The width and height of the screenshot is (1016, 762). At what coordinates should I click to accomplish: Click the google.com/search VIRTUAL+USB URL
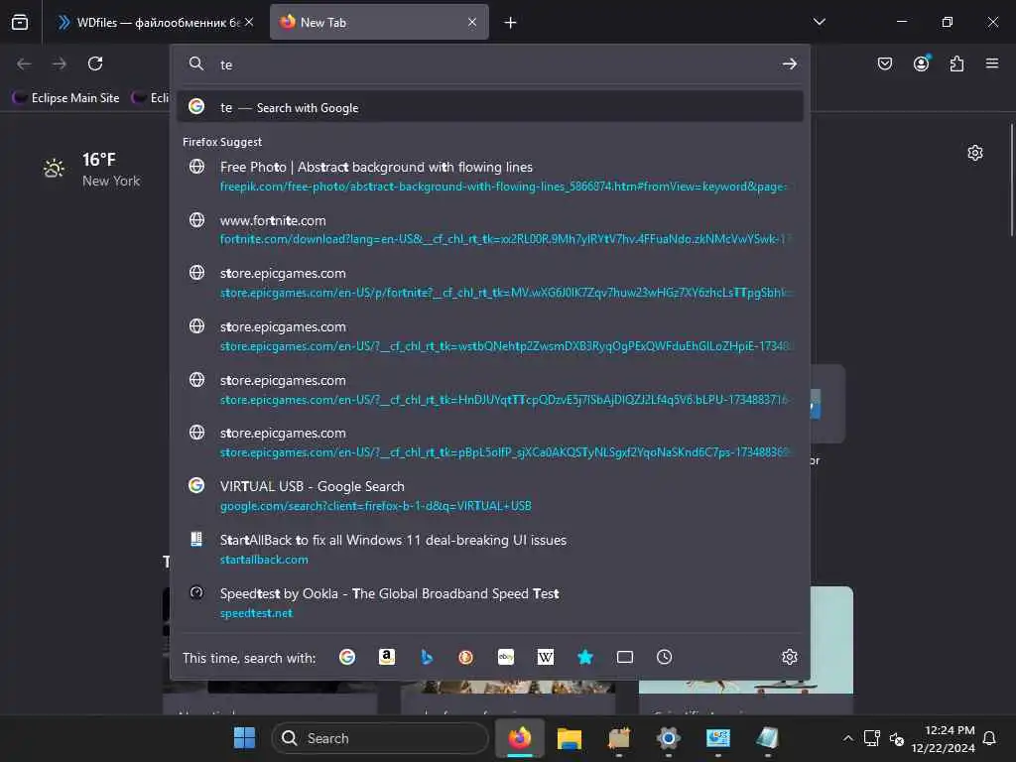click(375, 506)
